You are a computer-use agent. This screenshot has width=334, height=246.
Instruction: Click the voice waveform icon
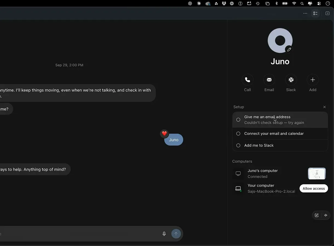click(x=326, y=215)
